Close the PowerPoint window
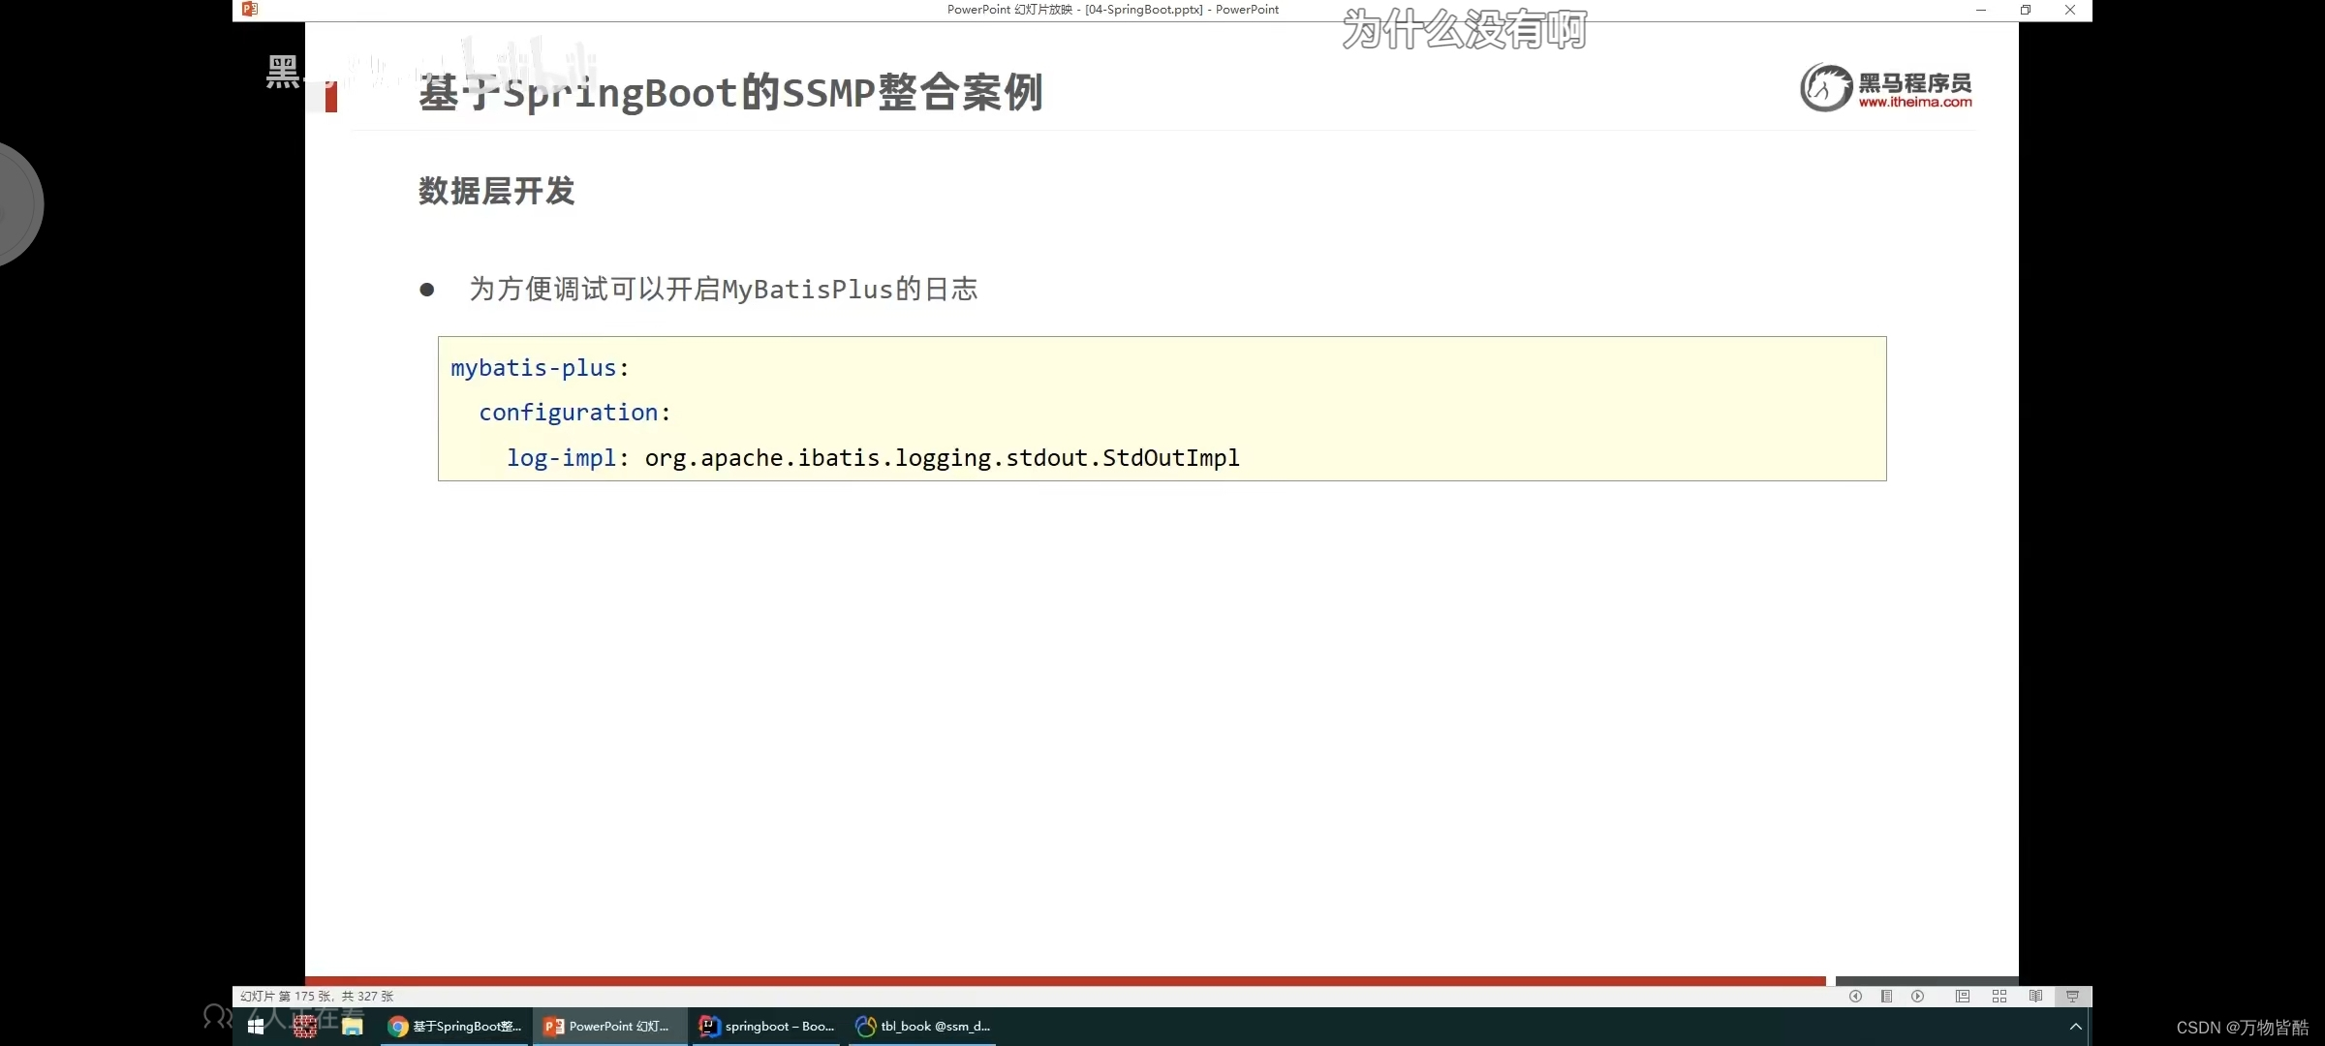This screenshot has width=2325, height=1046. [x=2070, y=10]
